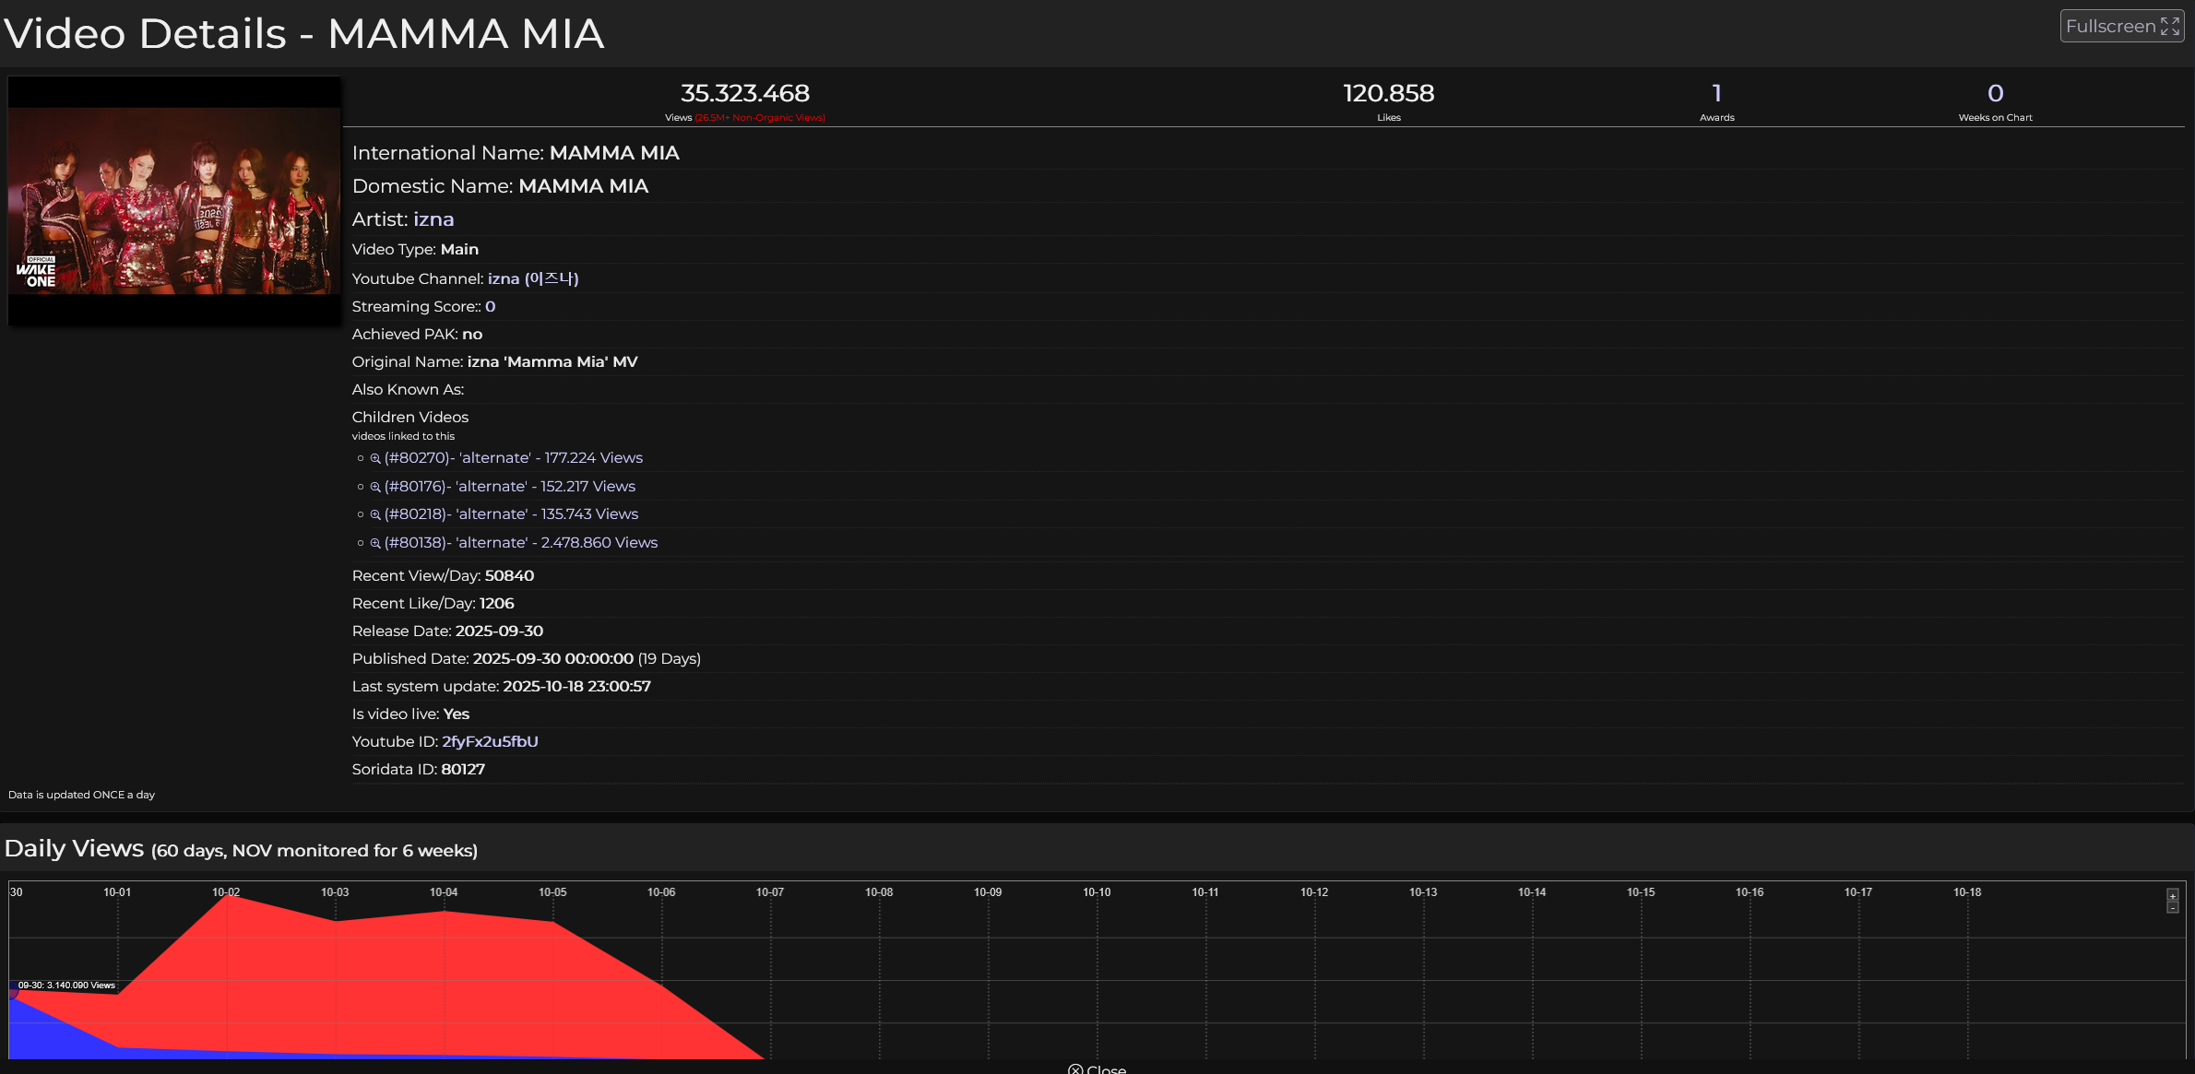Viewport: 2195px width, 1074px height.
Task: Click magnifier icon beside video #80176
Action: 375,487
